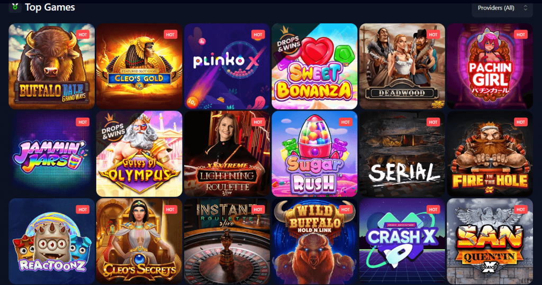Open the Providers (All) dropdown
This screenshot has width=542, height=285.
point(502,8)
